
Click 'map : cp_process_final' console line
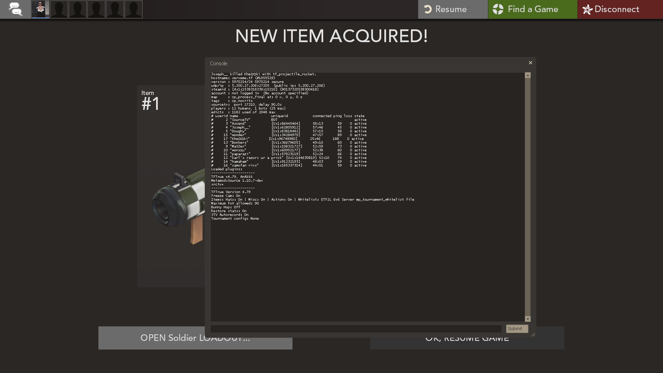point(257,97)
